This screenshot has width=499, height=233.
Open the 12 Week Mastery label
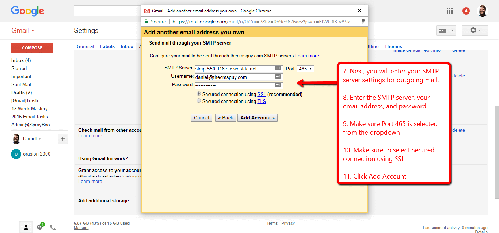pyautogui.click(x=30, y=108)
